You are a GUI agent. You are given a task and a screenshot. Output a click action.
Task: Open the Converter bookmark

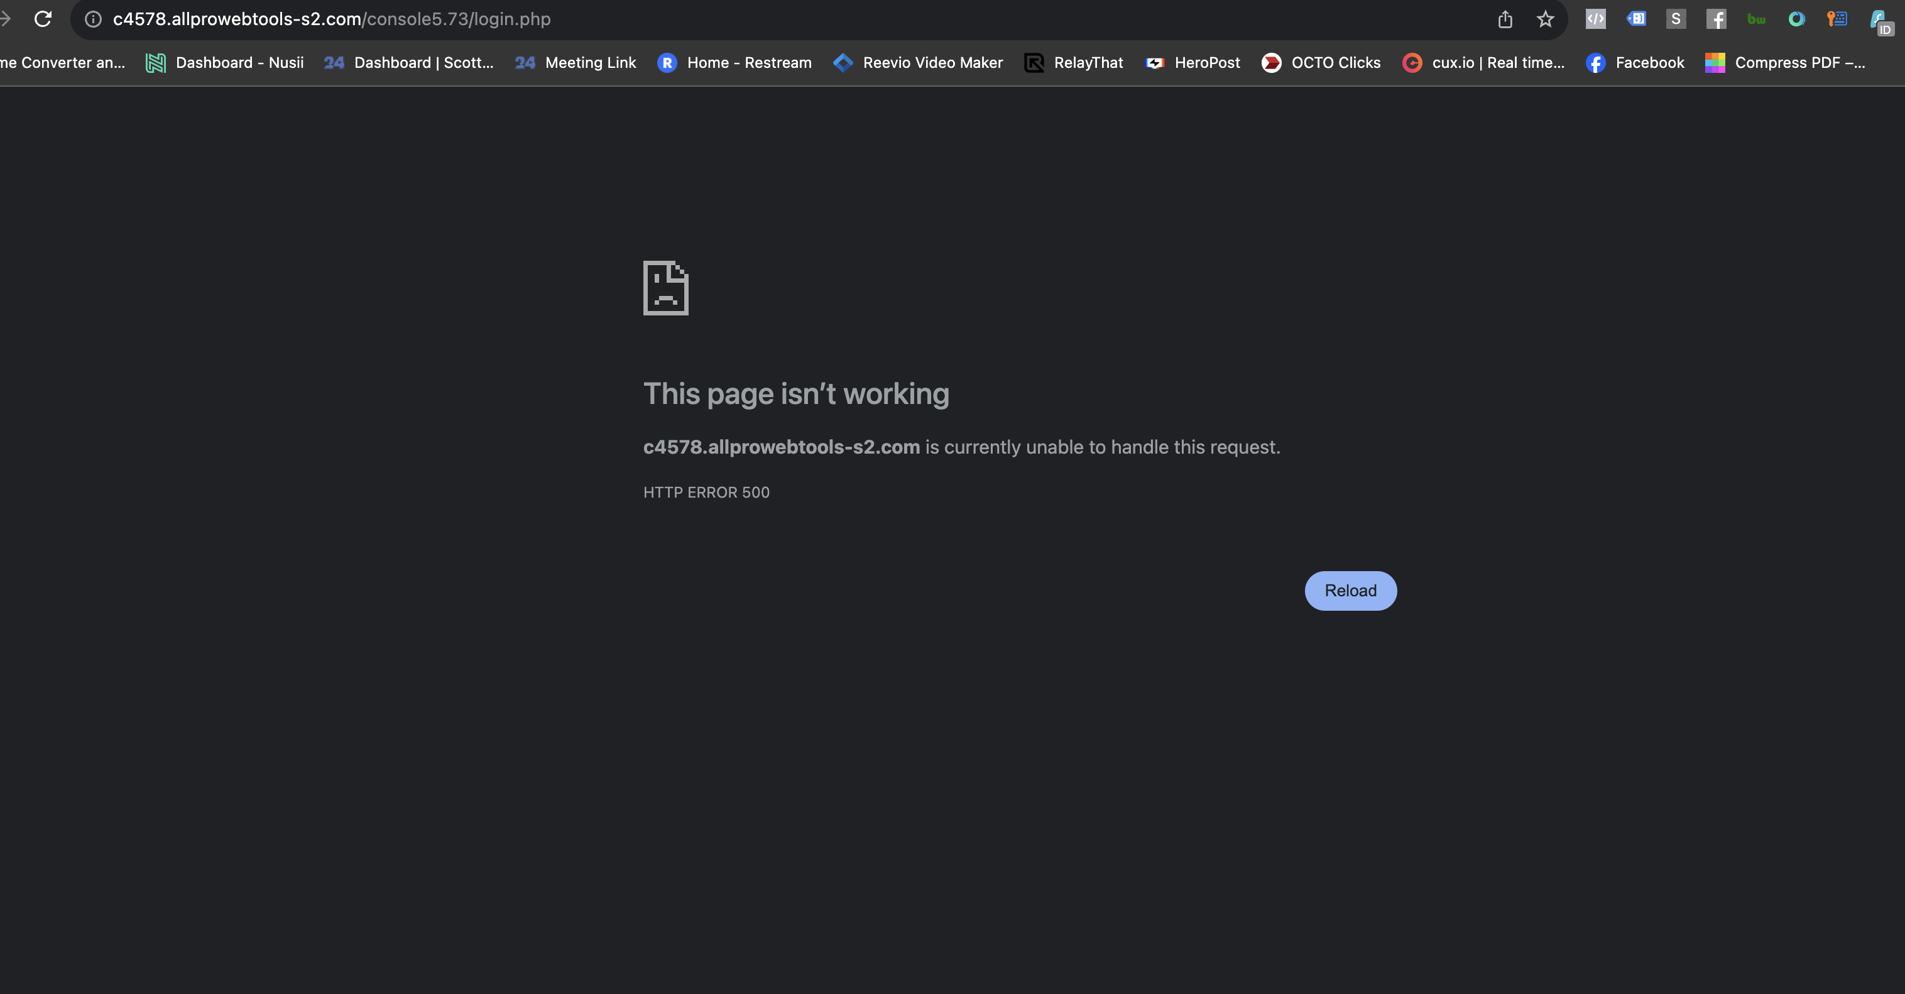point(63,63)
